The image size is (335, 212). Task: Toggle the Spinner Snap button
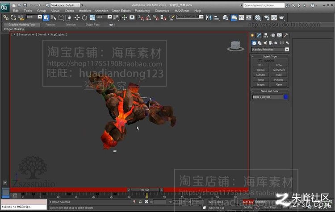click(163, 17)
